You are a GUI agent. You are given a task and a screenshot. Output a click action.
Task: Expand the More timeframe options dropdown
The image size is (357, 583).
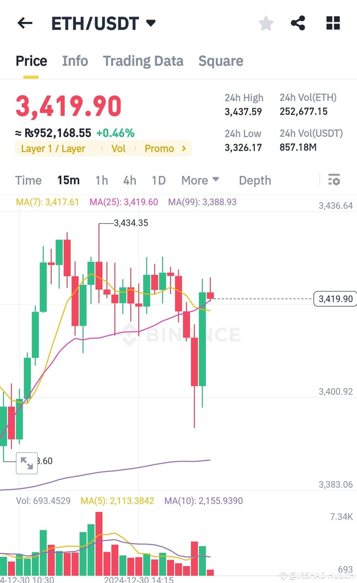[x=200, y=180]
